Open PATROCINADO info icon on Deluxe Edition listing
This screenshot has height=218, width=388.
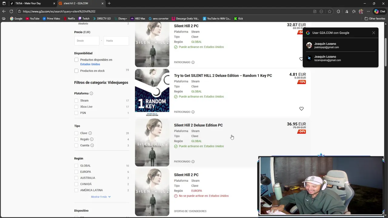pyautogui.click(x=193, y=162)
